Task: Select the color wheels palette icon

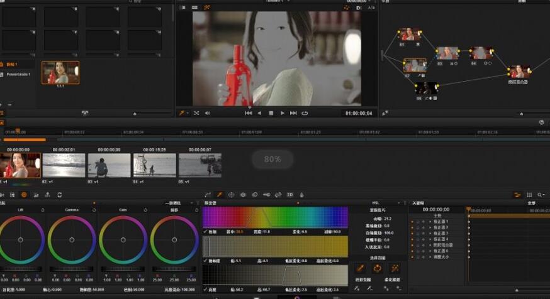Action: pos(24,195)
